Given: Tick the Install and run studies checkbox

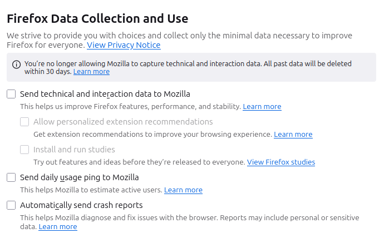Looking at the screenshot, I should click(x=24, y=150).
